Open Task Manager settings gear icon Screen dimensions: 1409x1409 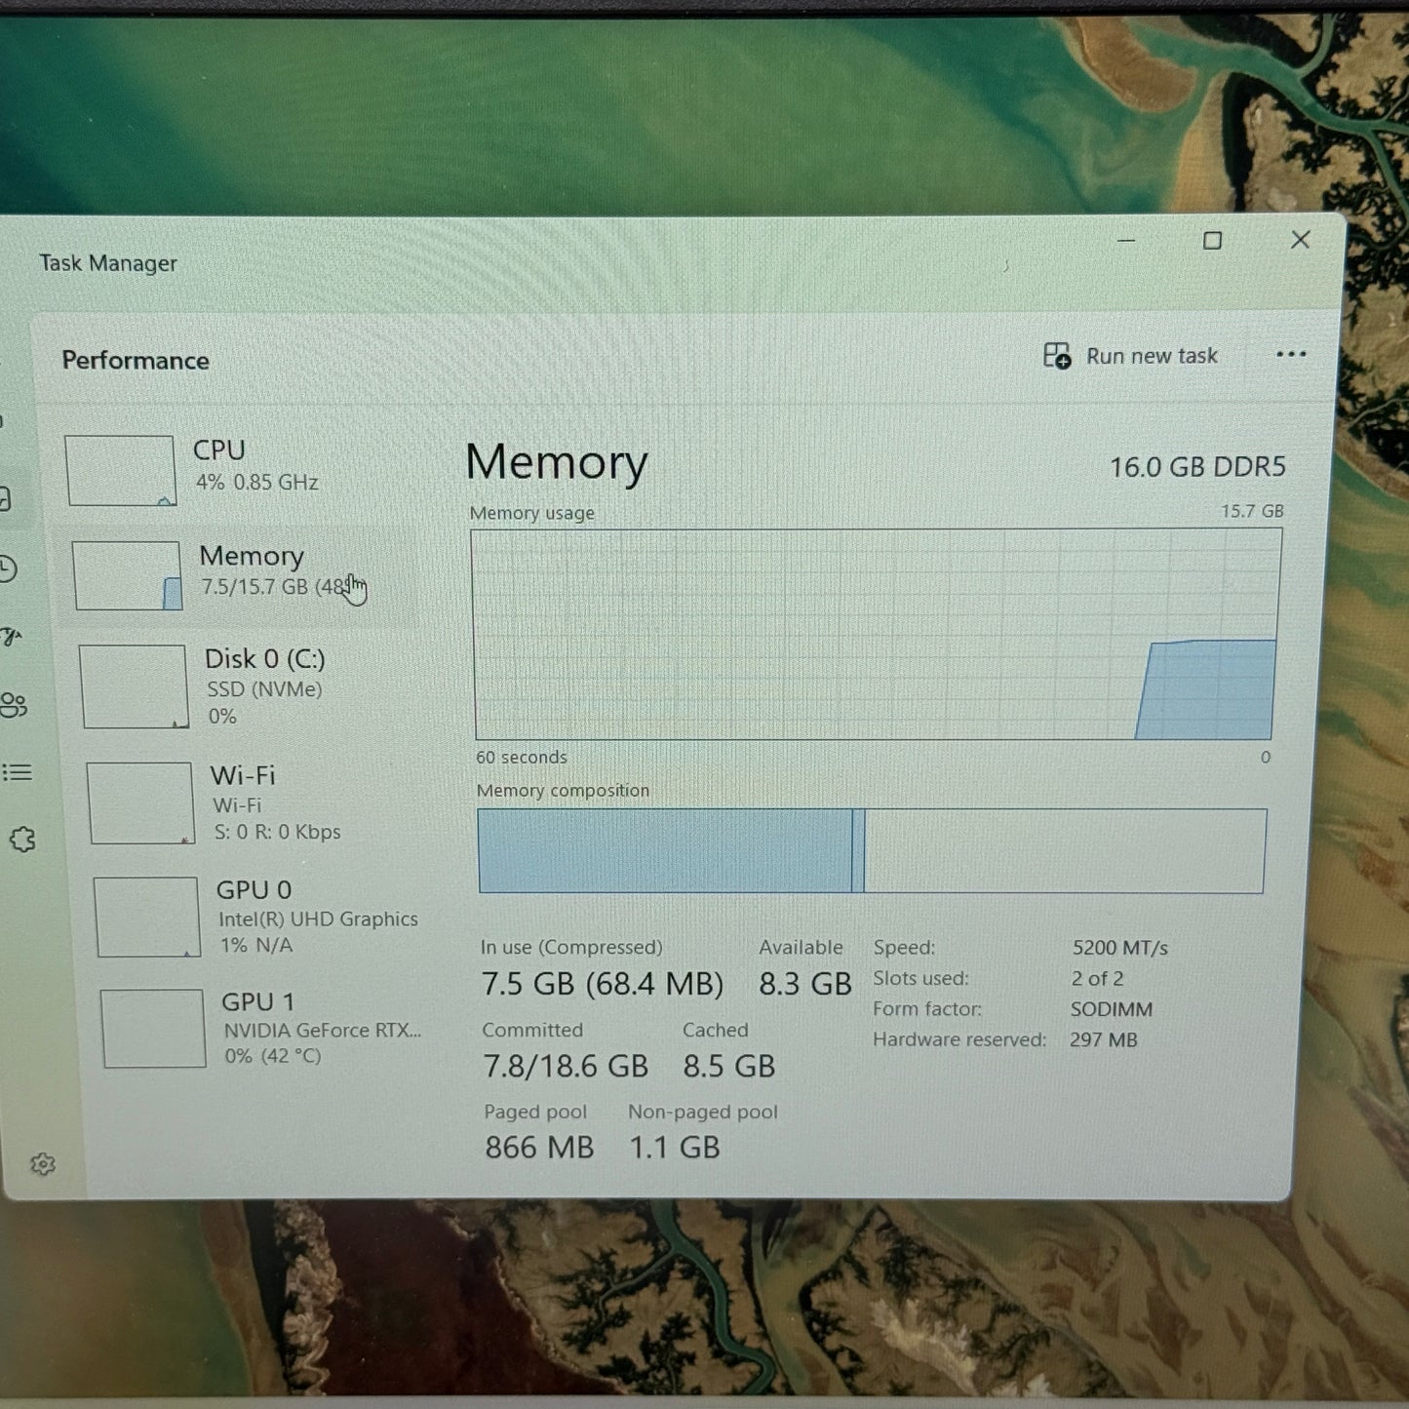pyautogui.click(x=43, y=1163)
